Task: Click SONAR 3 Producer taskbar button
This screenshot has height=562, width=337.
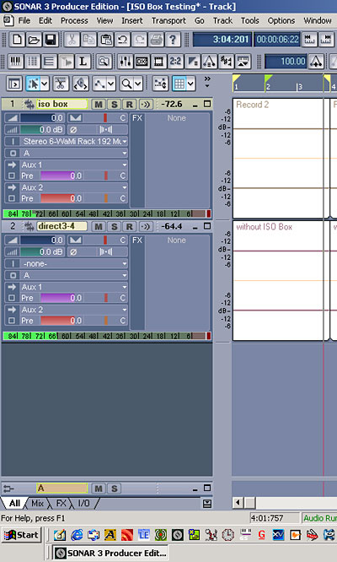Action: point(110,553)
